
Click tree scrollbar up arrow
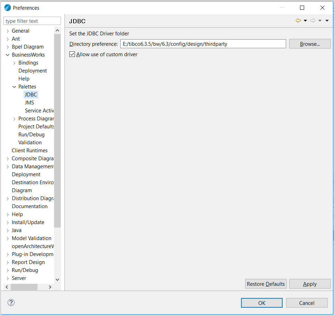(x=57, y=31)
